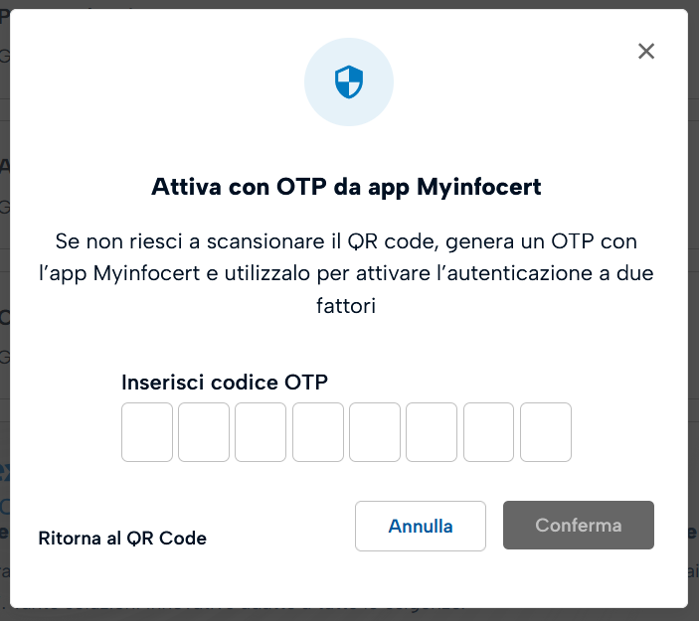
Task: Close the OTP activation dialog
Action: pos(646,52)
